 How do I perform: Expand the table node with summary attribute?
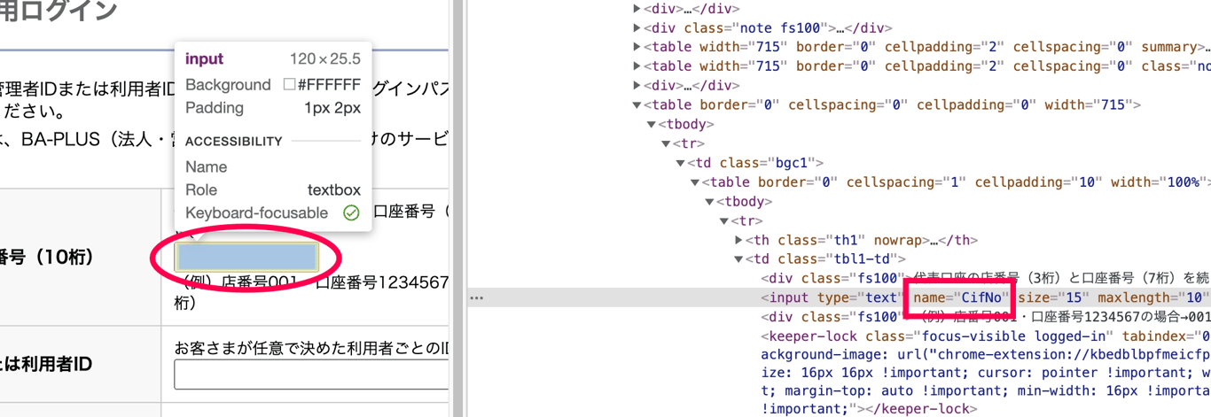coord(637,47)
